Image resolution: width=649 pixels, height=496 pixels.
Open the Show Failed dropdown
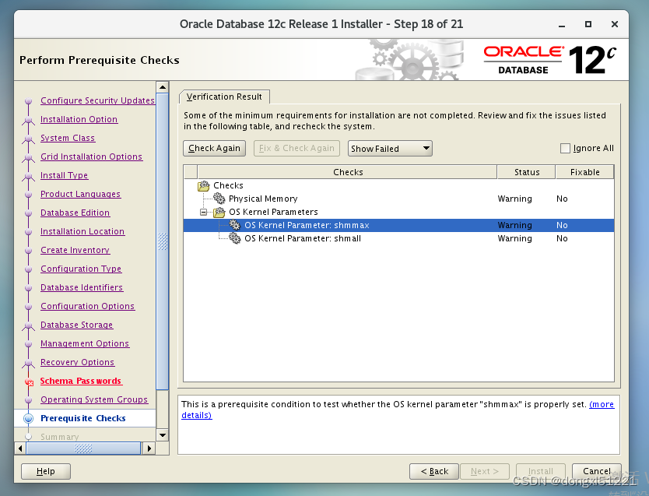coord(389,148)
